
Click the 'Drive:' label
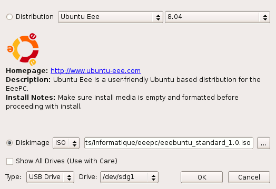pos(88,177)
